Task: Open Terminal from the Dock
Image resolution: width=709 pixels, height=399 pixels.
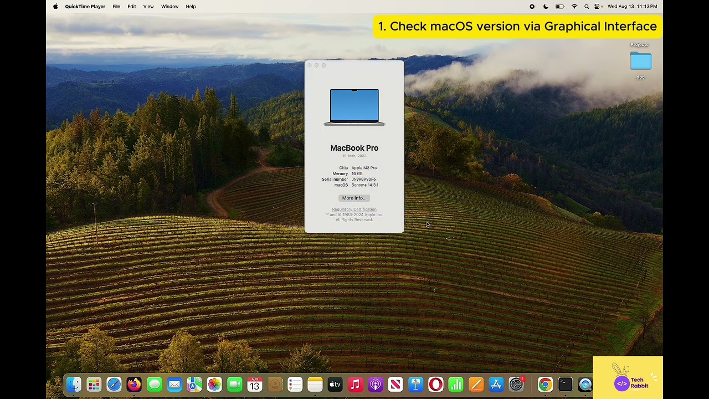Action: [x=565, y=384]
